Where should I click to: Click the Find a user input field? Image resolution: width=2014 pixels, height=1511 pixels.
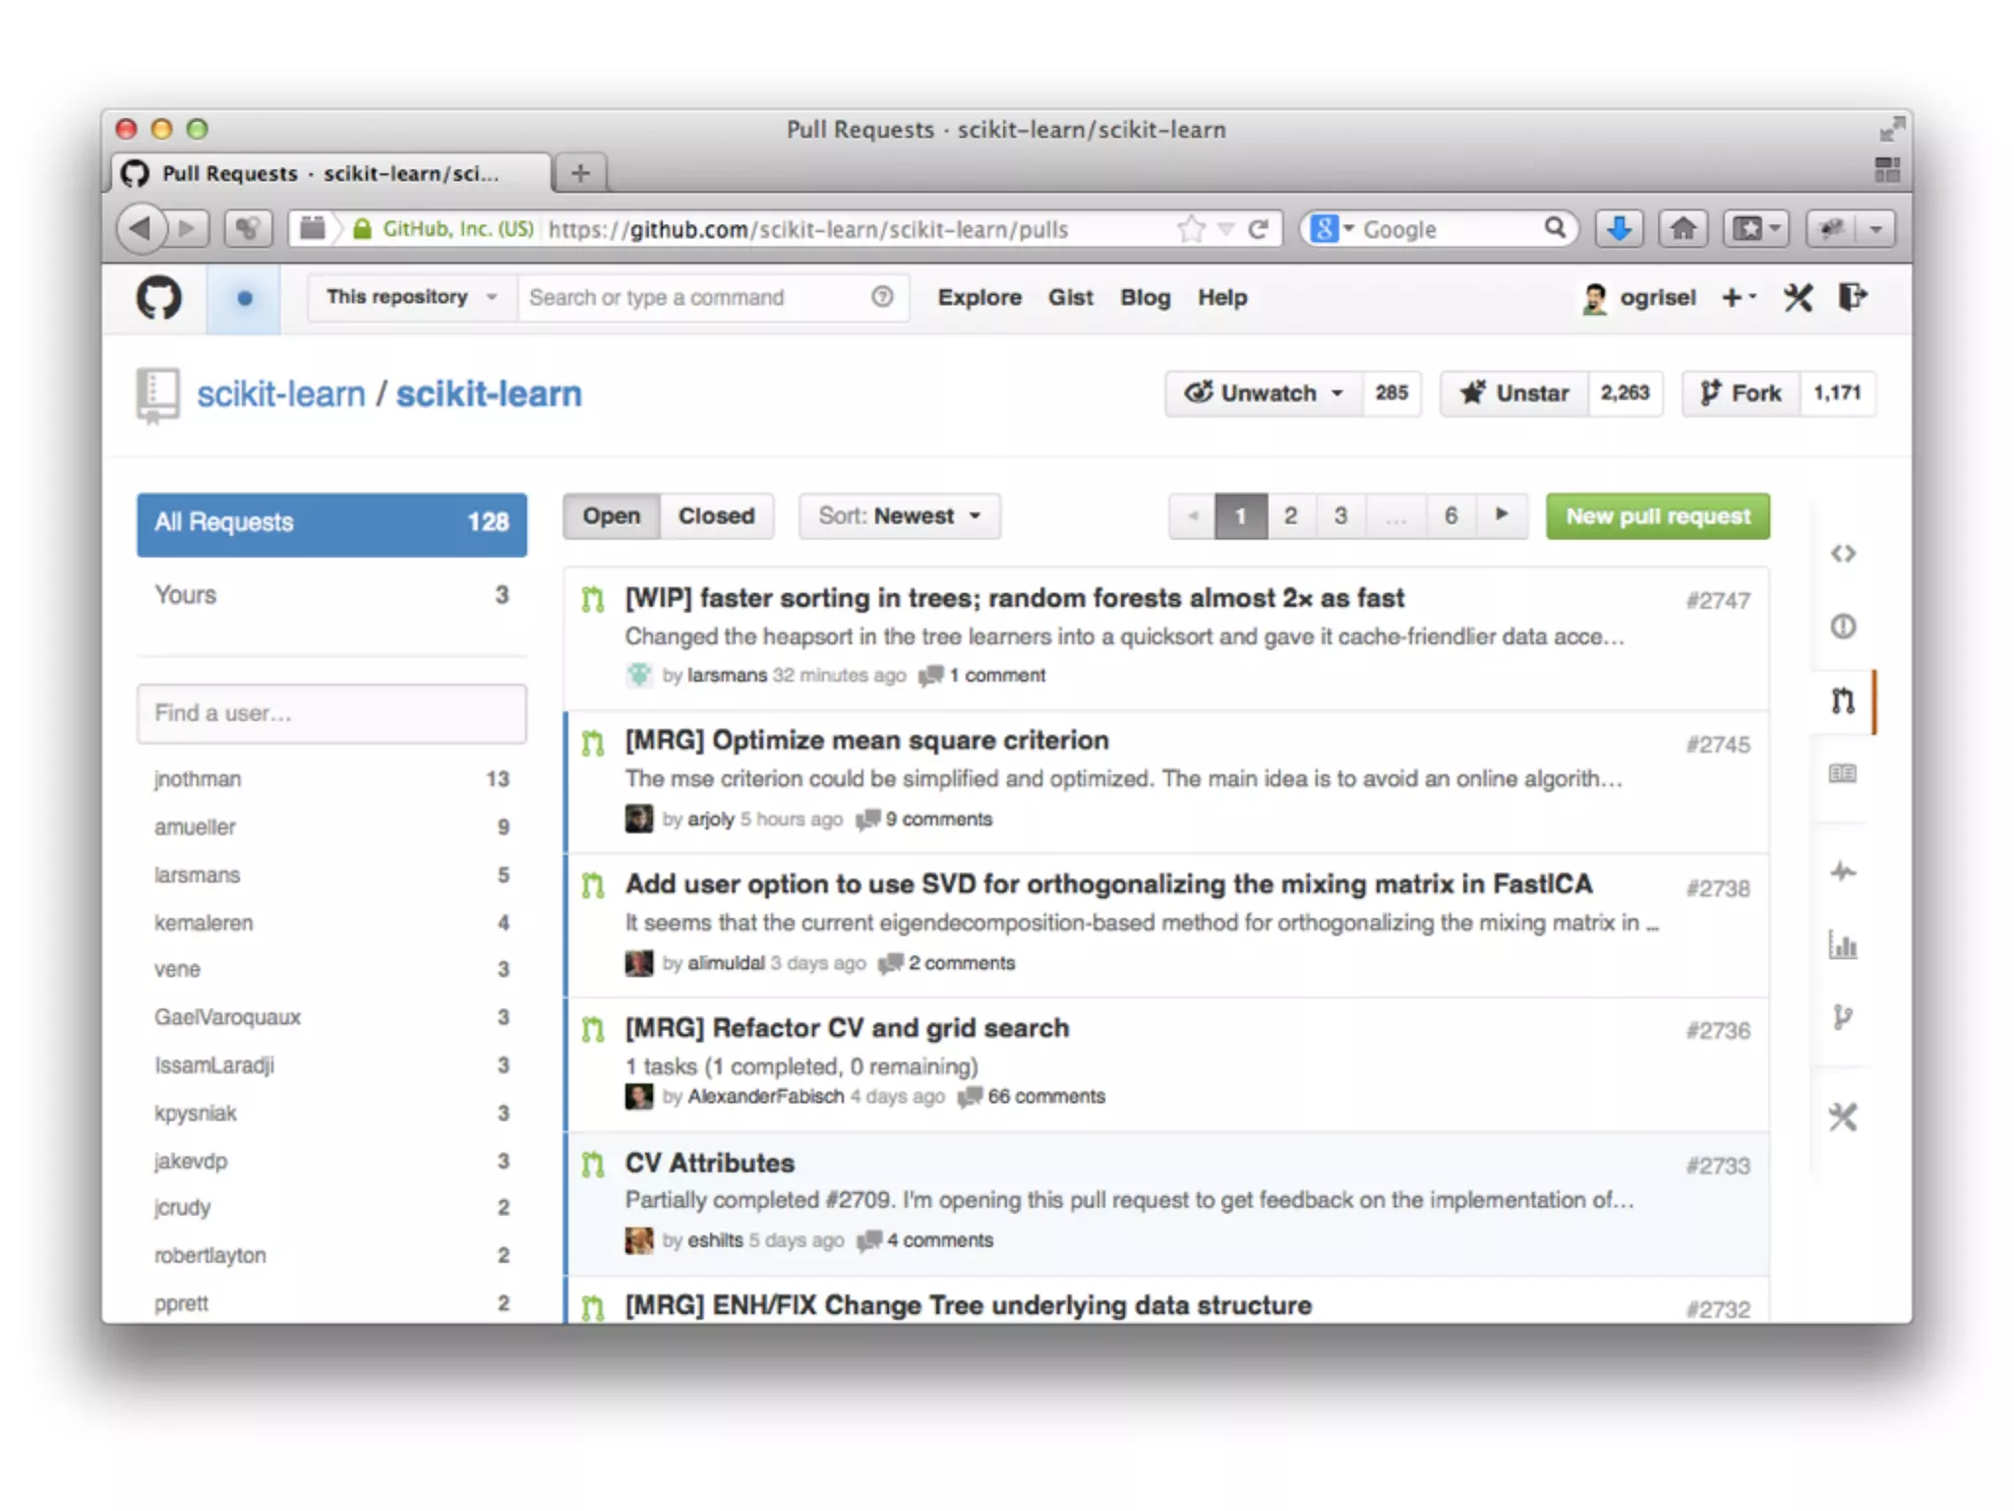(331, 713)
